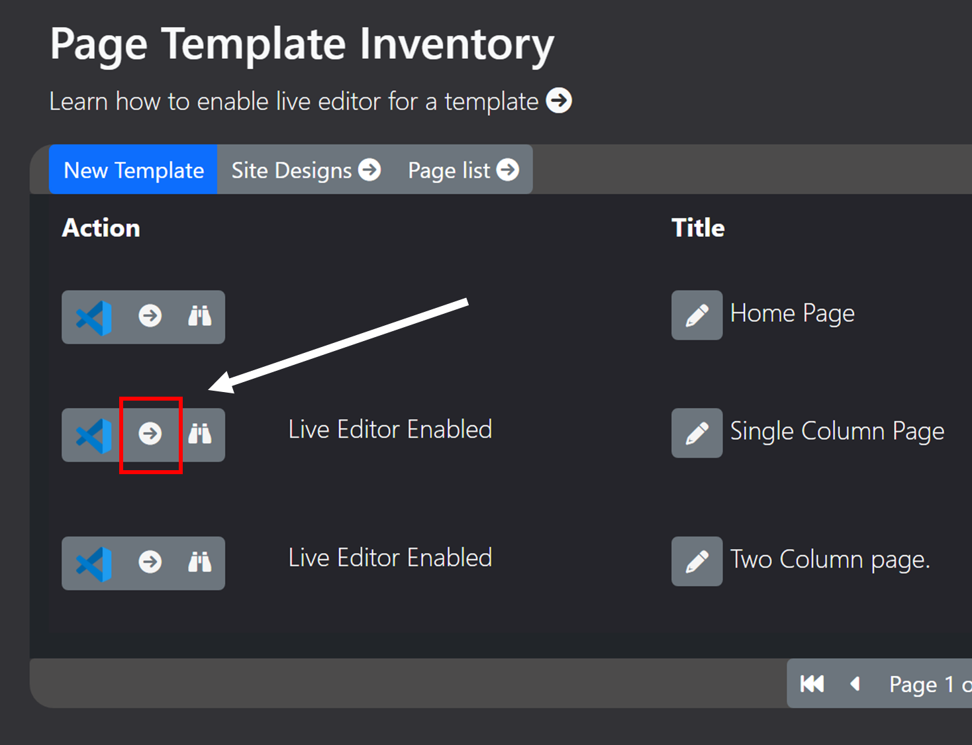Image resolution: width=972 pixels, height=745 pixels.
Task: Click the binoculars preview icon for Home Page
Action: point(199,316)
